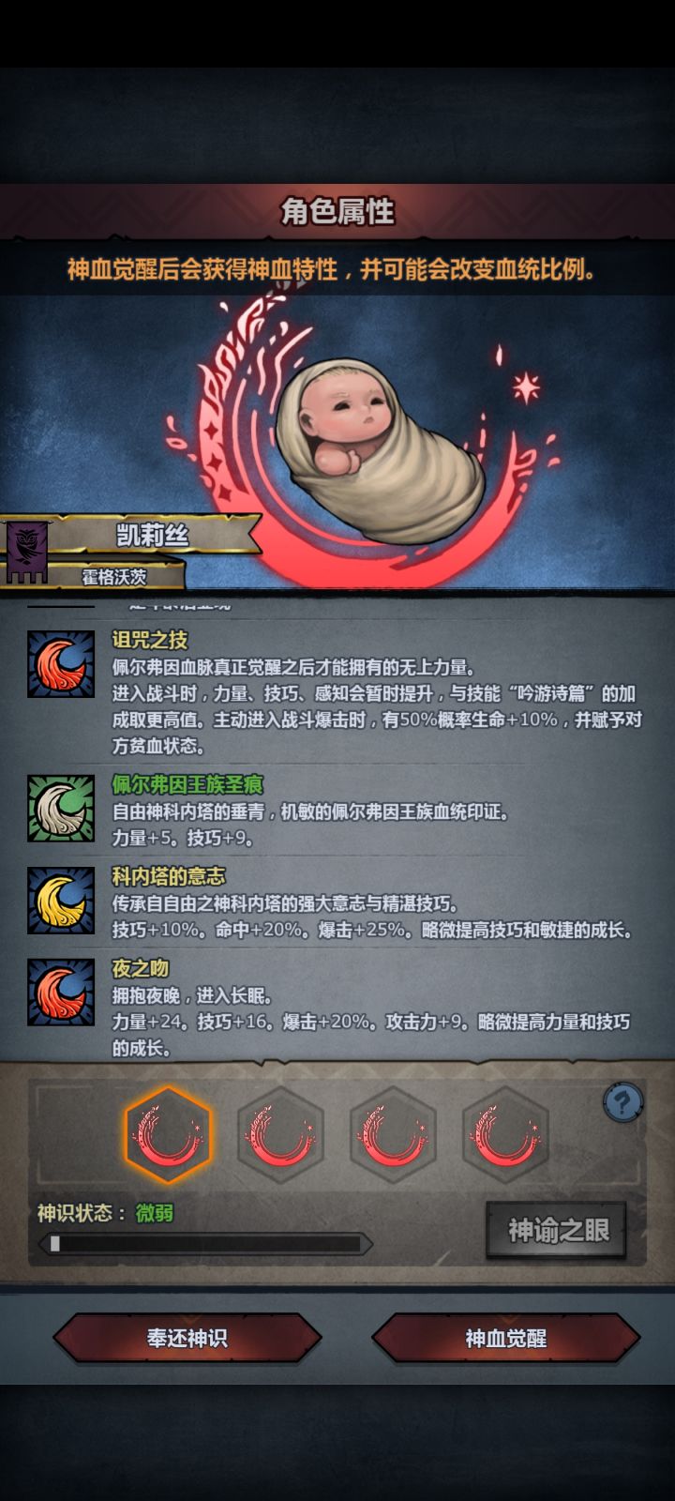Tap the purple owl banner emblem

27,552
